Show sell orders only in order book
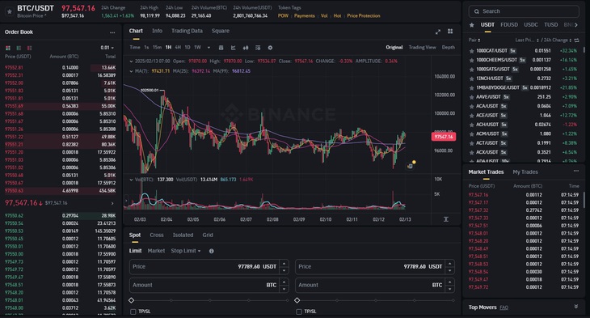 [x=29, y=48]
